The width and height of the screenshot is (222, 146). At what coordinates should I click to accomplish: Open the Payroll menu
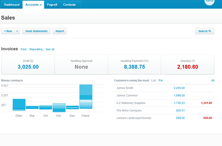point(52,5)
